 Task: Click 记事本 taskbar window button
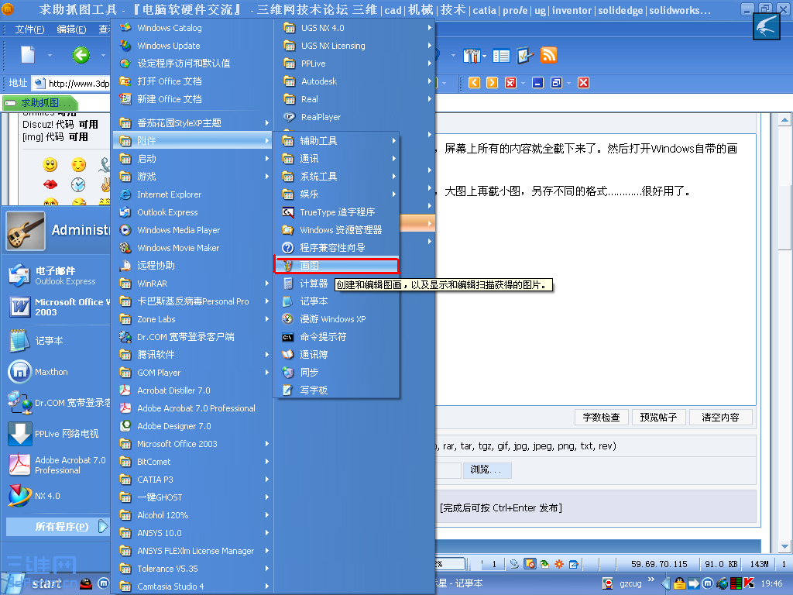(459, 584)
